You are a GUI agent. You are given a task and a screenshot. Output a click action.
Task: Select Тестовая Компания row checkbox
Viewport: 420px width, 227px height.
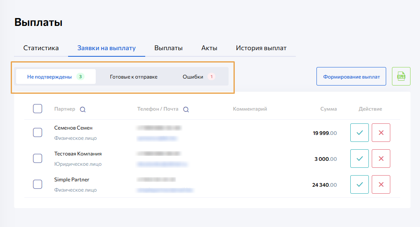point(38,158)
